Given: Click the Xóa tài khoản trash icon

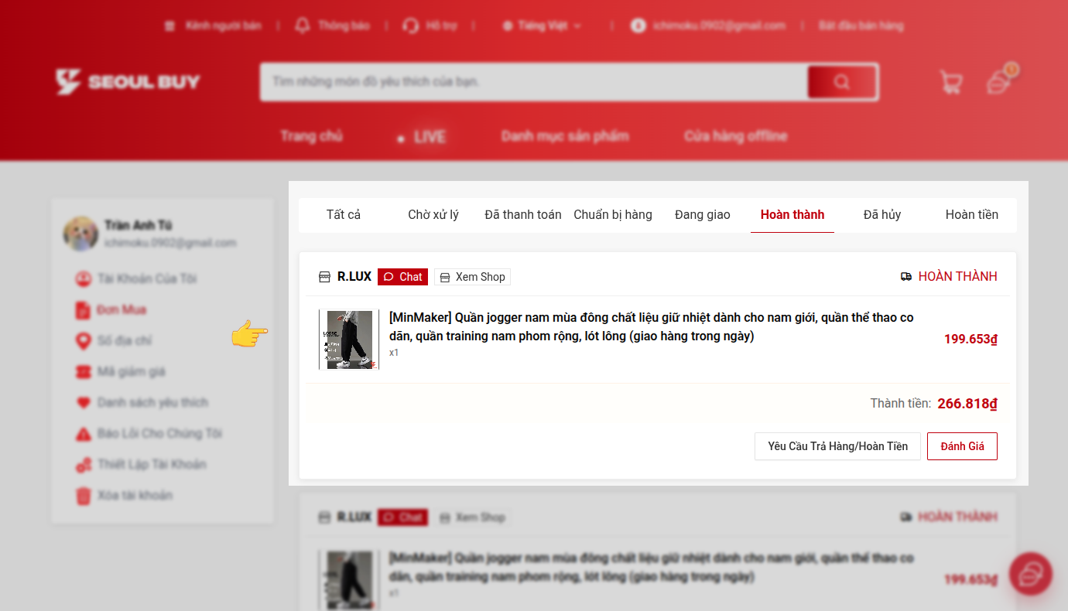Looking at the screenshot, I should (x=83, y=496).
